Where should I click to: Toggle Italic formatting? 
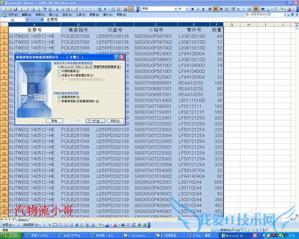(x=198, y=9)
